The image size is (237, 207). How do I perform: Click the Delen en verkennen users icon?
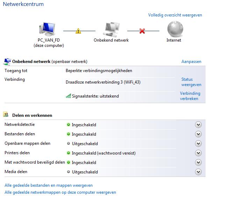[6, 115]
